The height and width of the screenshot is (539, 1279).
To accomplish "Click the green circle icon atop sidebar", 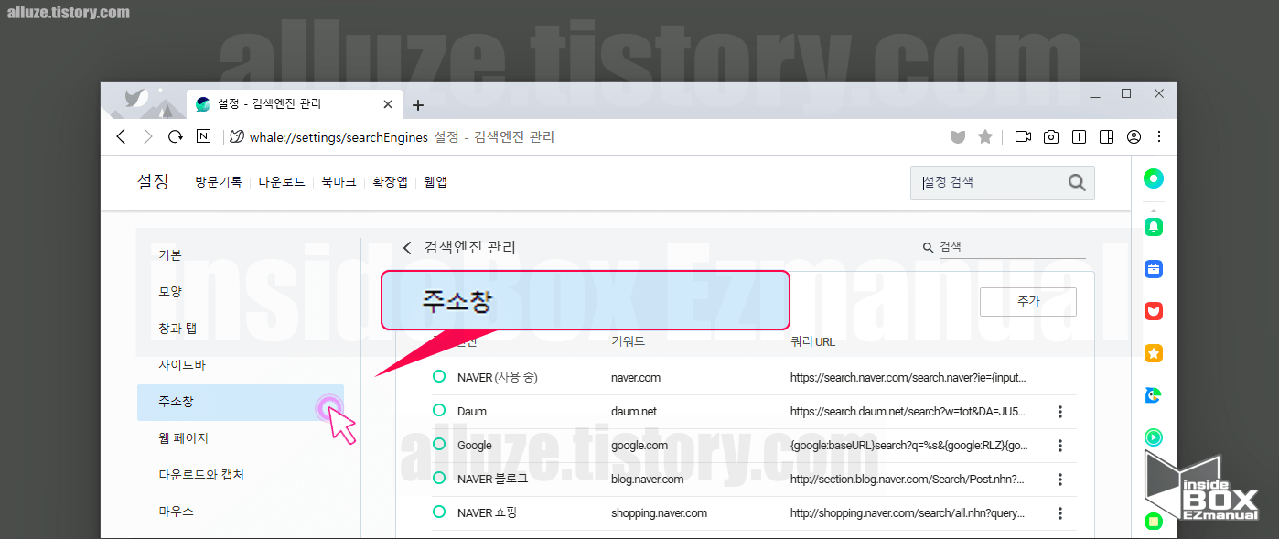I will click(x=1154, y=178).
